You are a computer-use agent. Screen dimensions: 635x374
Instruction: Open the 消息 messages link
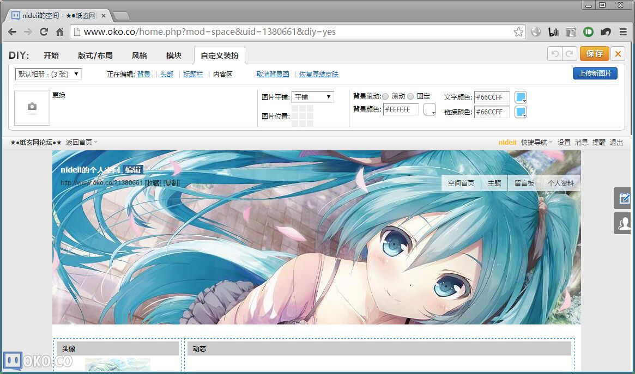pyautogui.click(x=582, y=142)
